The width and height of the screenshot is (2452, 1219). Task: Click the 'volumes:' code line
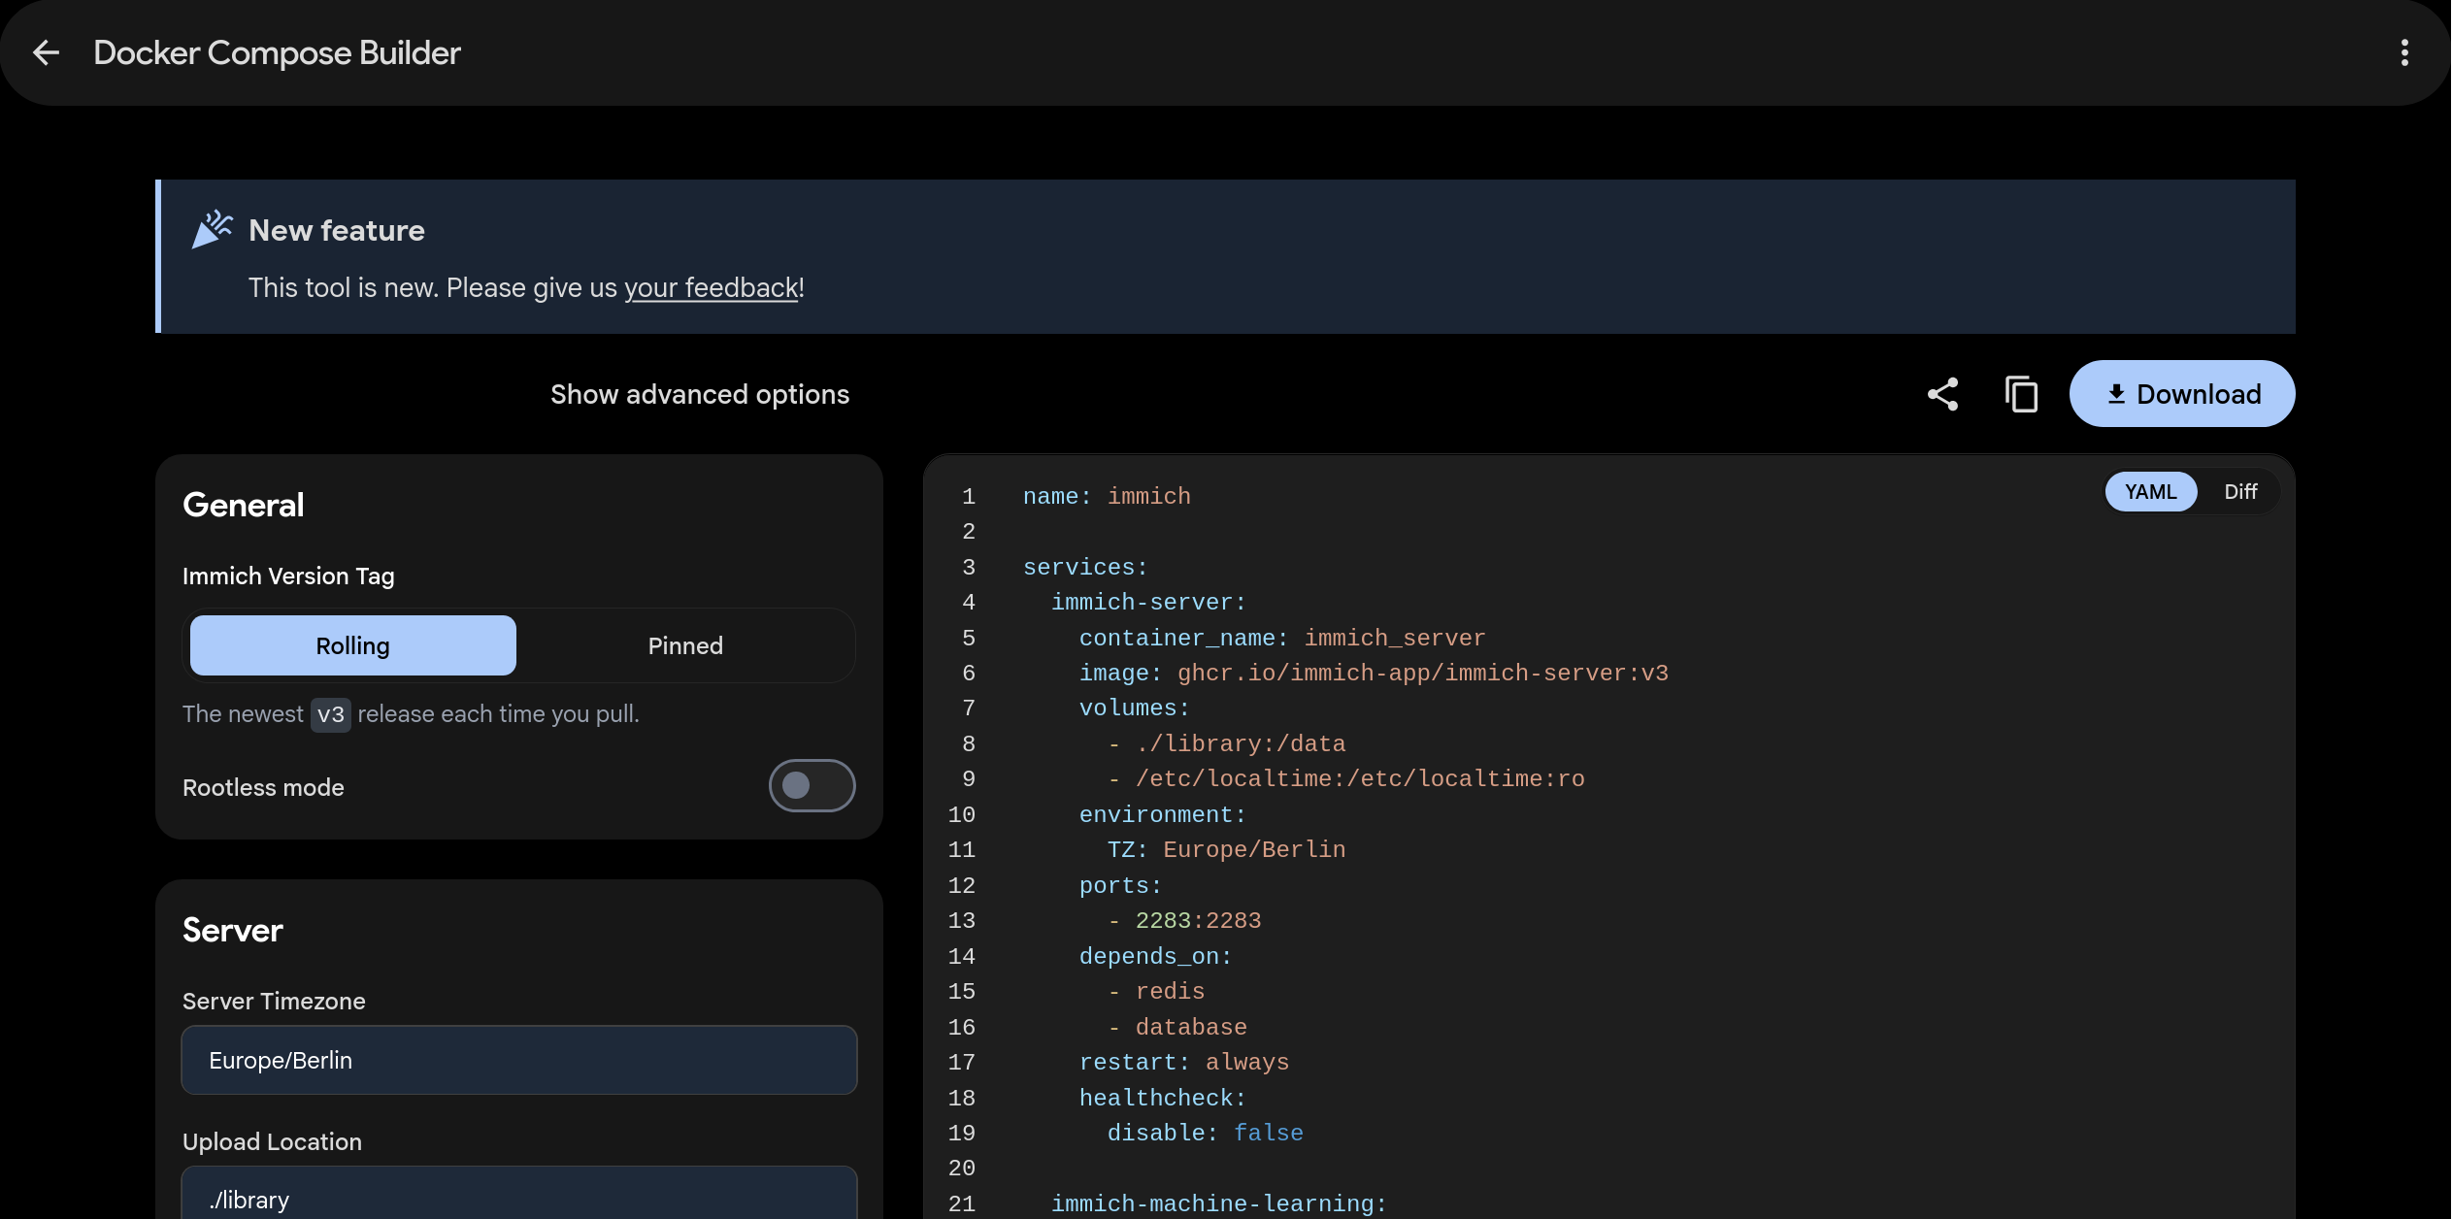pos(1134,708)
